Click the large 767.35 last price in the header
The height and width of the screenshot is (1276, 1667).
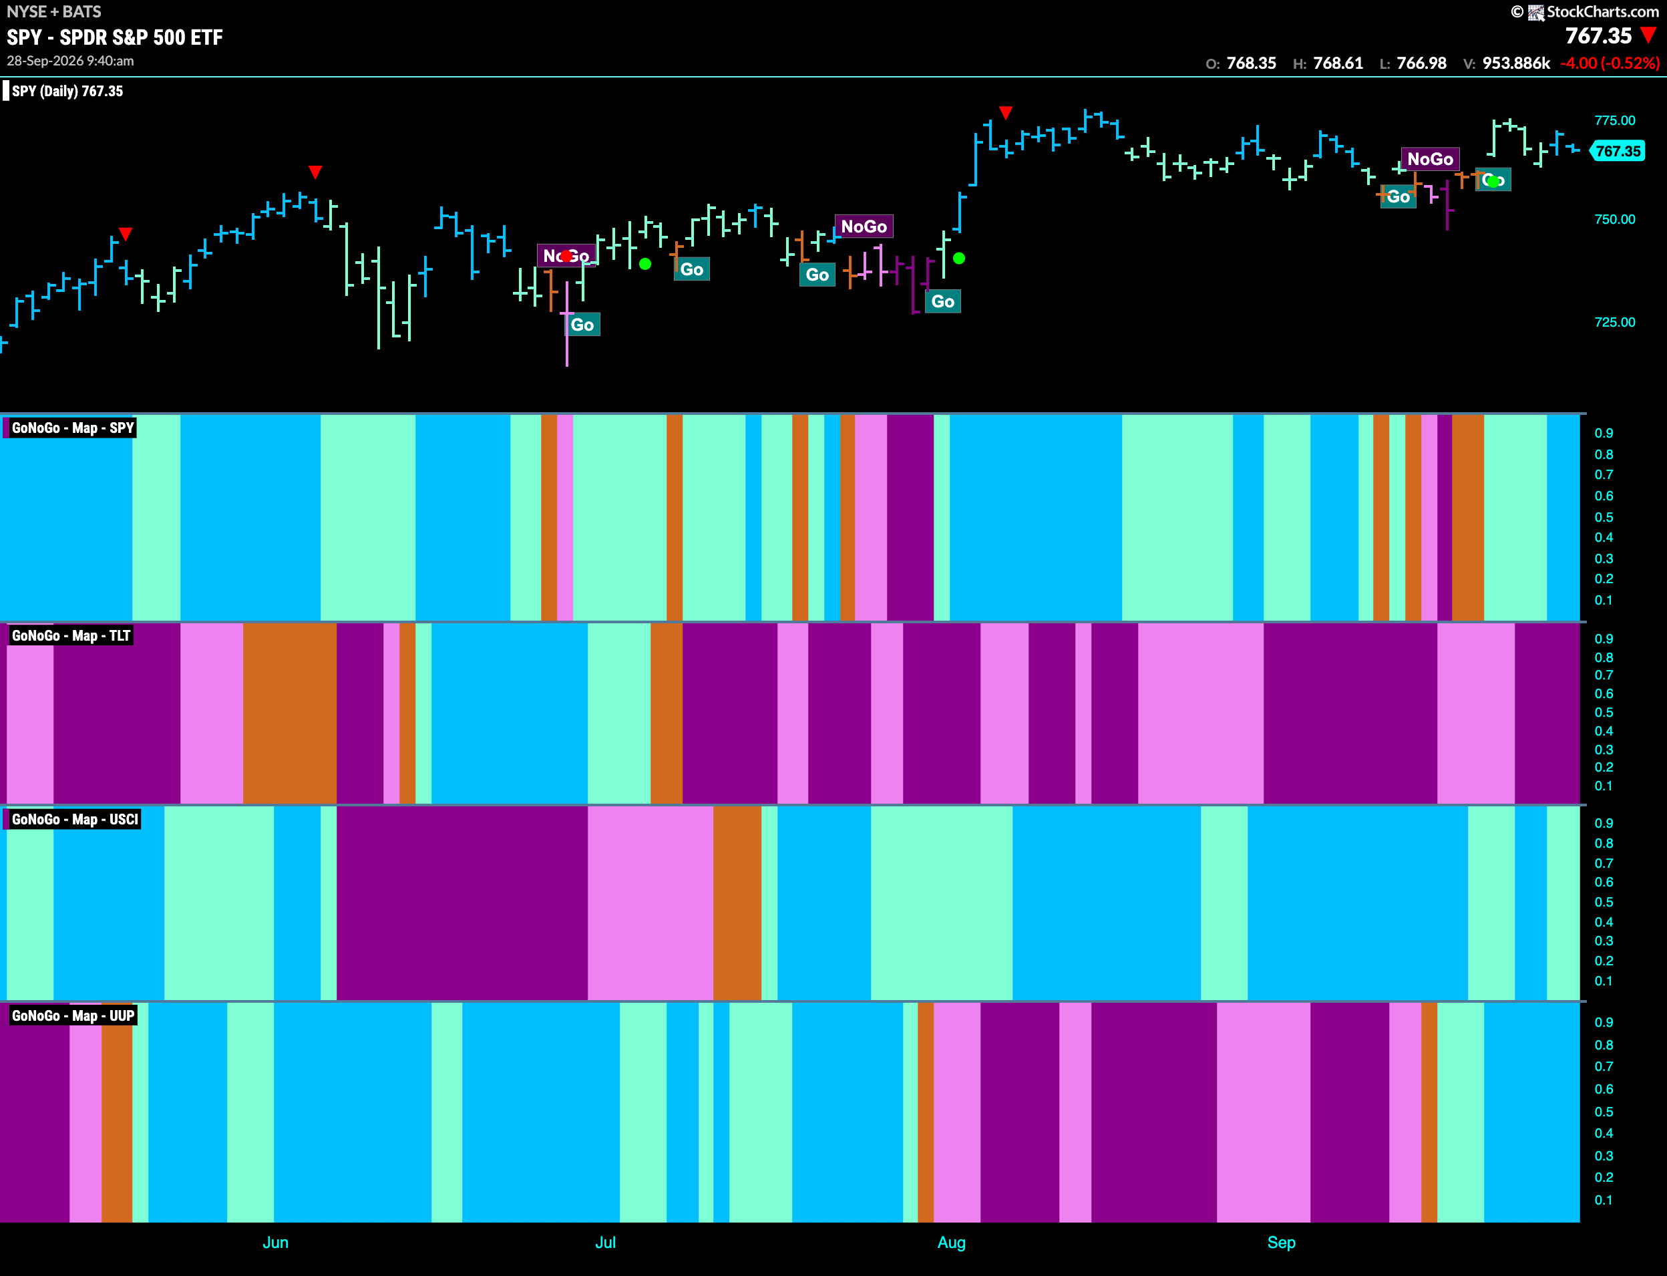(x=1598, y=35)
